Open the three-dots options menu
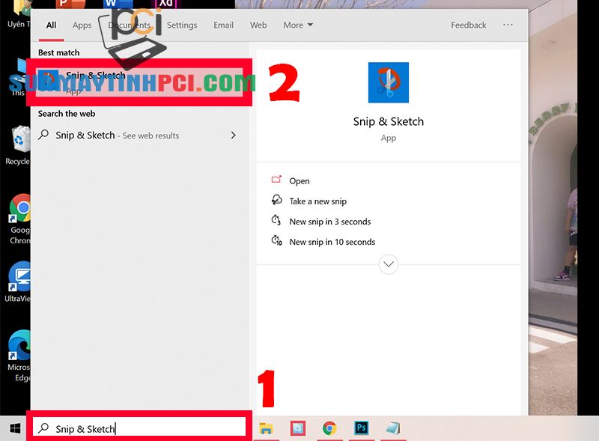 coord(508,25)
